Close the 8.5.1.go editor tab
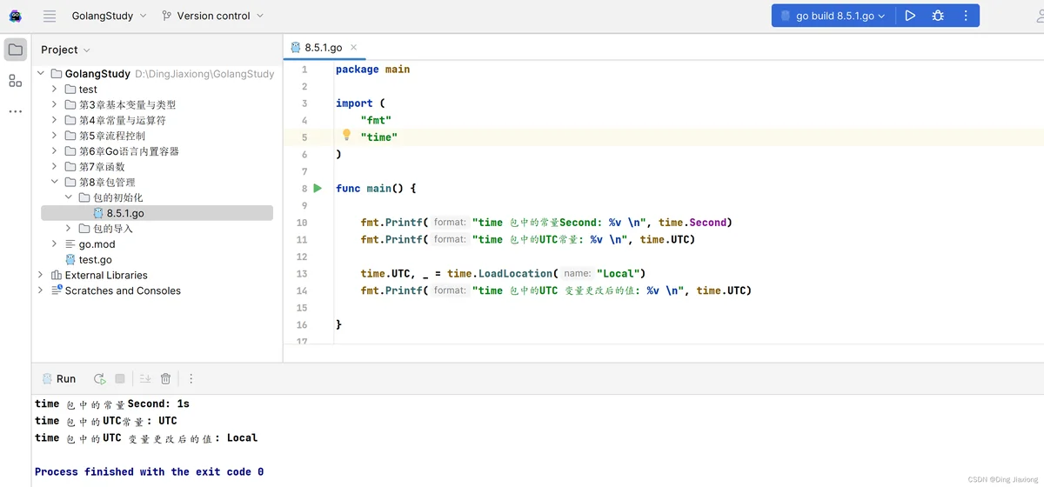This screenshot has width=1044, height=487. tap(353, 48)
